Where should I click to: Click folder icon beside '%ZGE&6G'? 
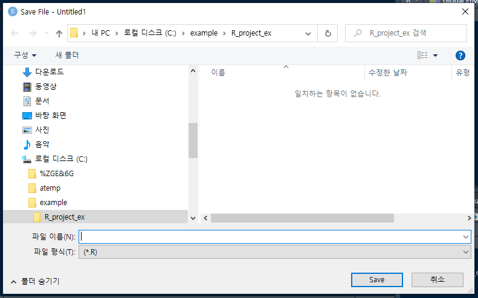click(x=32, y=174)
